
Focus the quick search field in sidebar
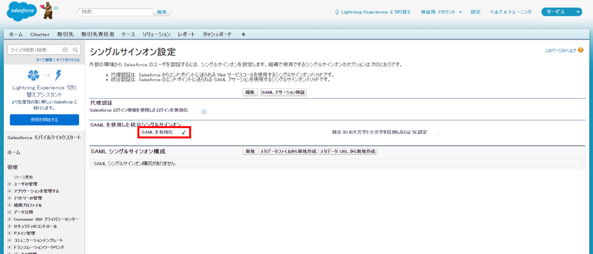click(39, 50)
